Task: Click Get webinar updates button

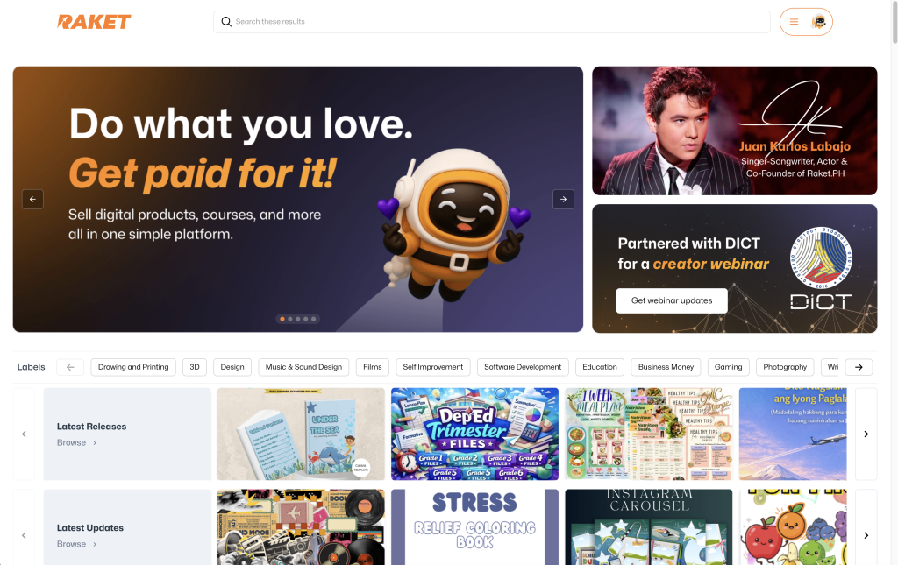Action: click(672, 300)
